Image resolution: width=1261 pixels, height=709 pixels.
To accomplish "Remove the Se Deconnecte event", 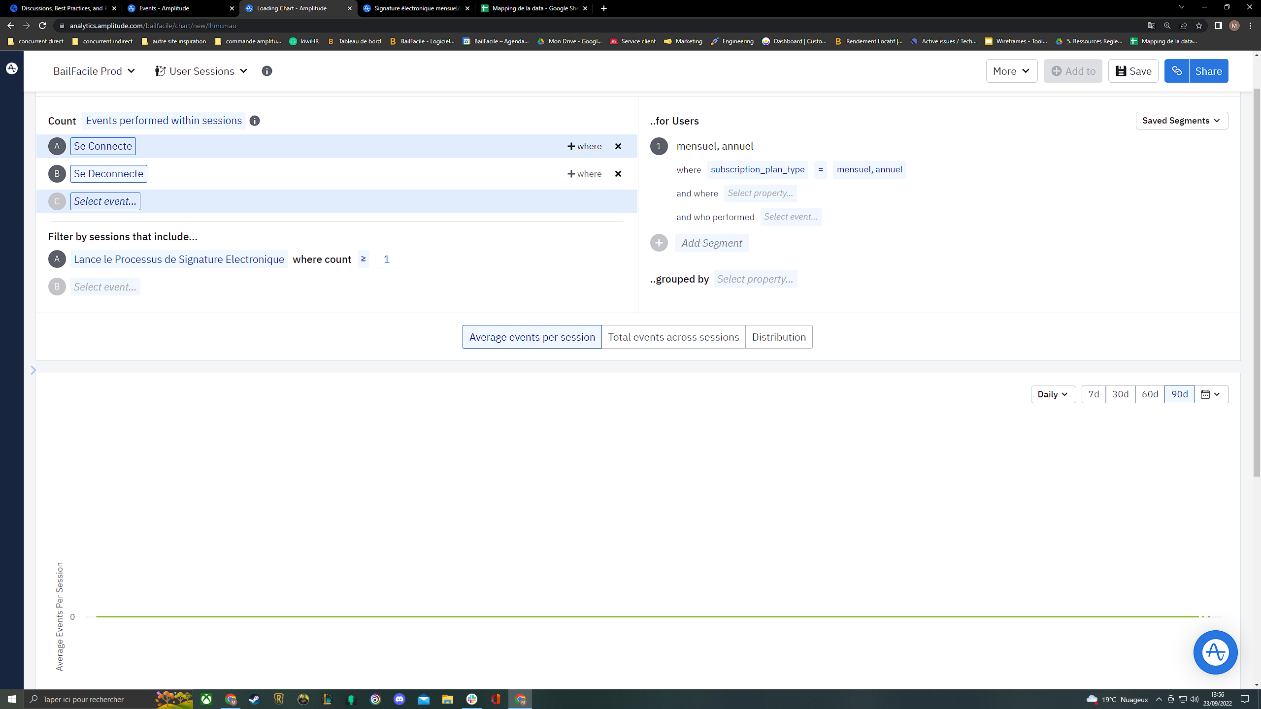I will pyautogui.click(x=618, y=174).
